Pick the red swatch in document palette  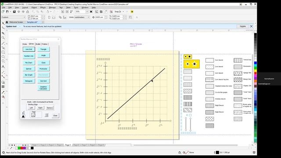click(22, 148)
